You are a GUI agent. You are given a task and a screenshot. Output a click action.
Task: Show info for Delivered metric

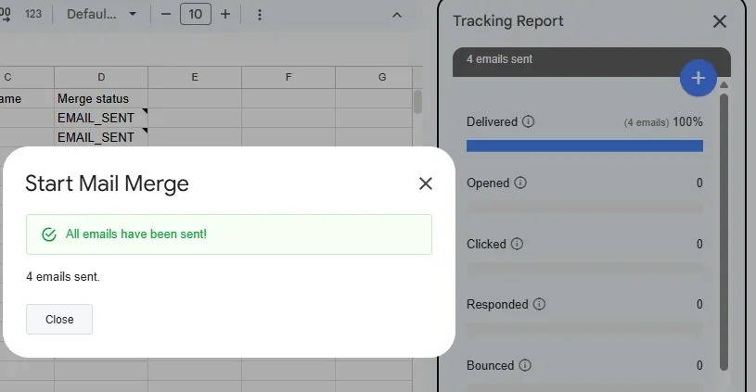[529, 121]
